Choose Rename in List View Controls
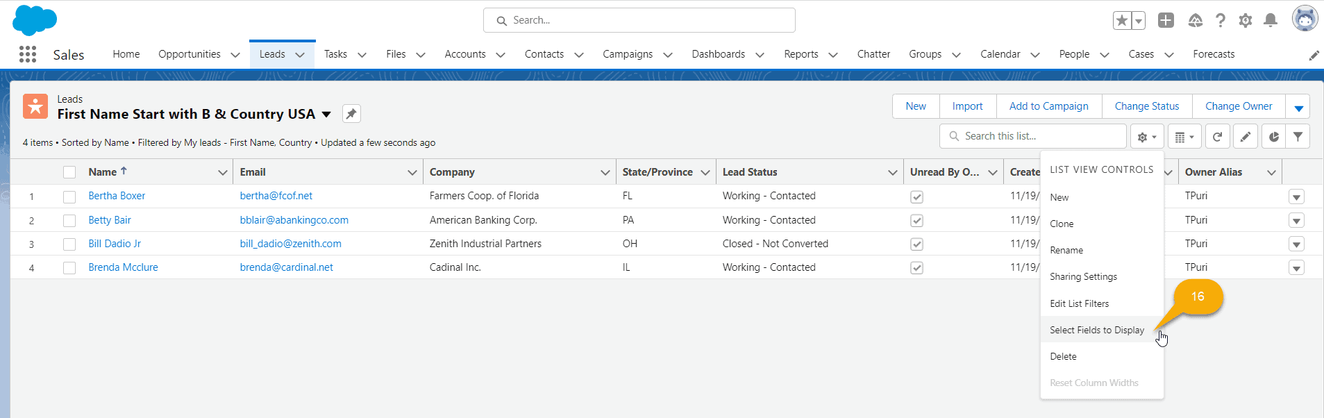Viewport: 1324px width, 418px height. 1102,250
